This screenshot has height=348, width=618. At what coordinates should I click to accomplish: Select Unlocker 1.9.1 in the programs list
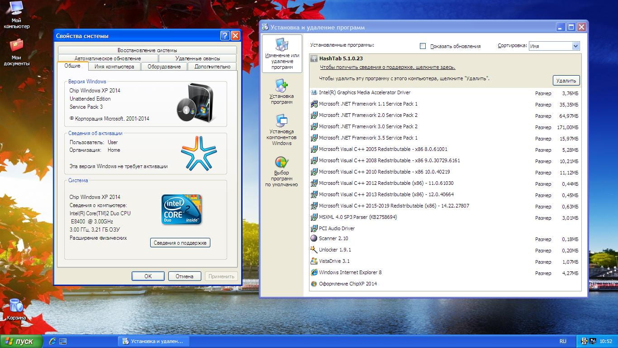[x=335, y=250]
